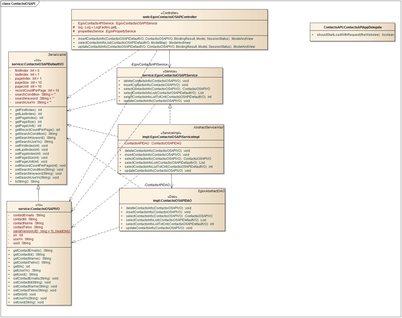Click updateContactsInfo method in ContactsiOSAPIDAO class
Screen dimensions: 402x318
(159, 228)
